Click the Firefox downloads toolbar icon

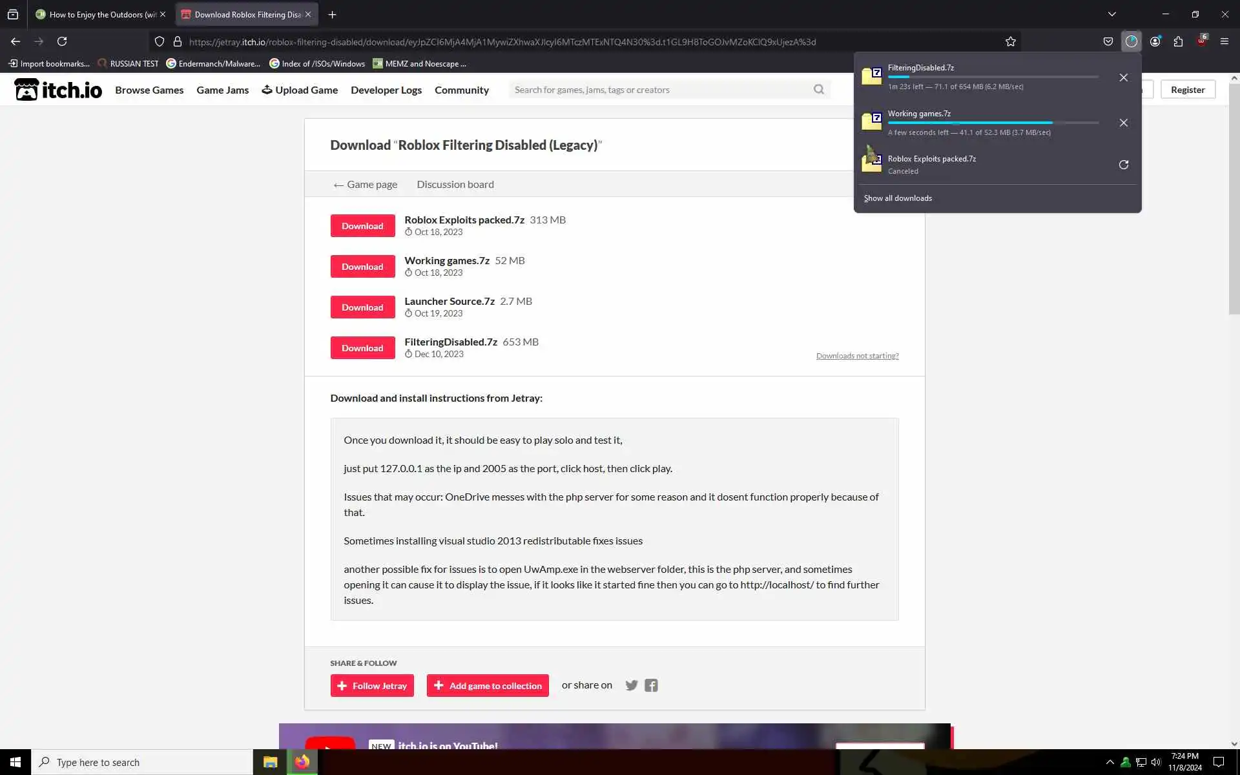pos(1131,41)
